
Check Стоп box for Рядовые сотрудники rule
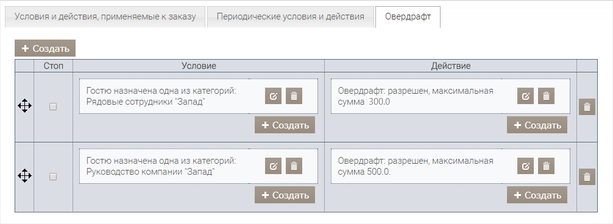click(x=53, y=107)
